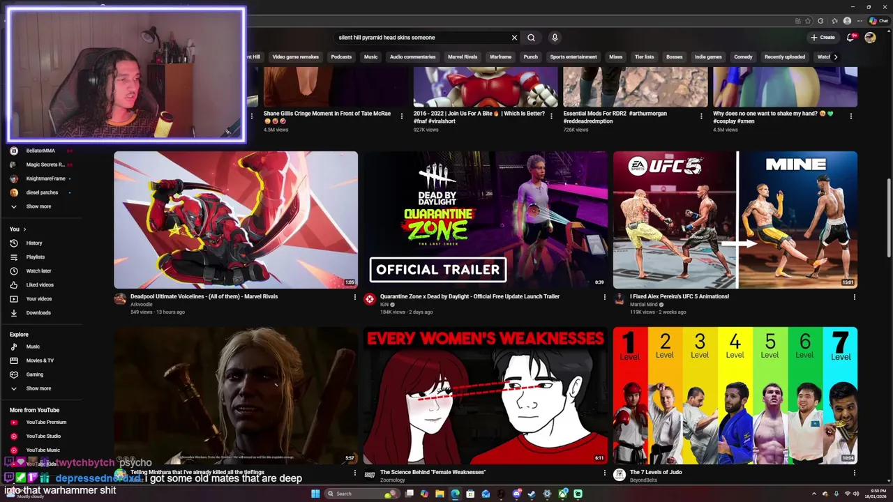Open YouTube notifications bell
893x502 pixels.
pos(850,38)
